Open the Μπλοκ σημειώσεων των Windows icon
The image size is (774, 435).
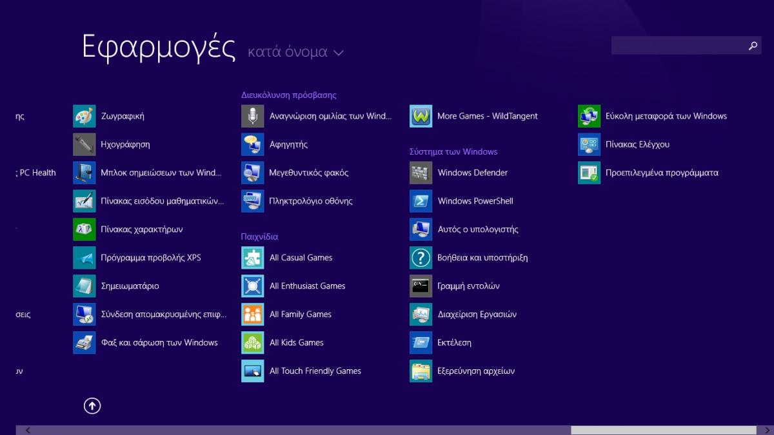click(x=84, y=173)
